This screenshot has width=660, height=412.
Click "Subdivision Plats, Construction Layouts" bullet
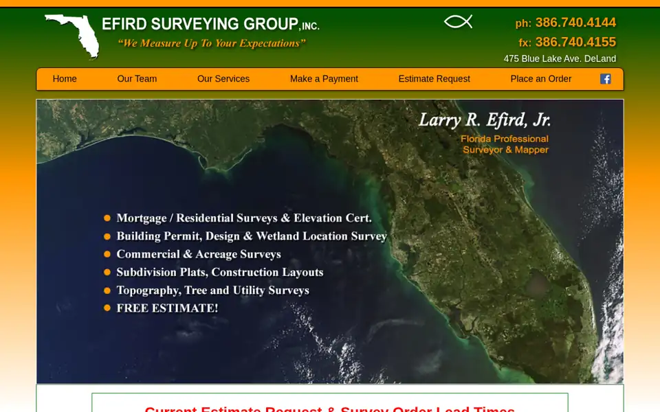220,273
